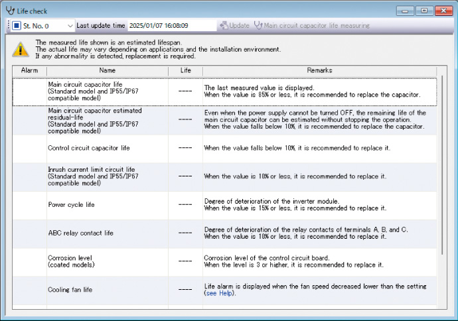
Task: Click the toolbar drag handle grip
Action: tap(9, 26)
